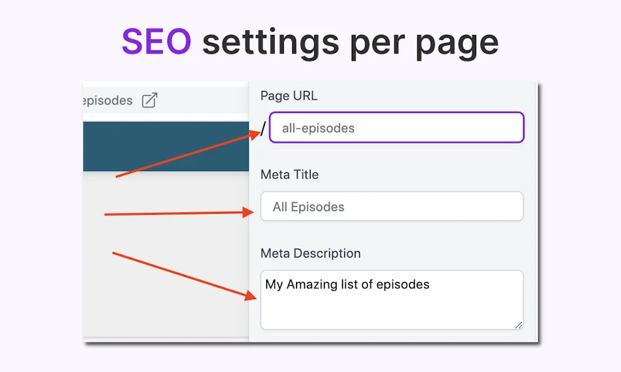
Task: Click the Meta Title label
Action: [289, 175]
